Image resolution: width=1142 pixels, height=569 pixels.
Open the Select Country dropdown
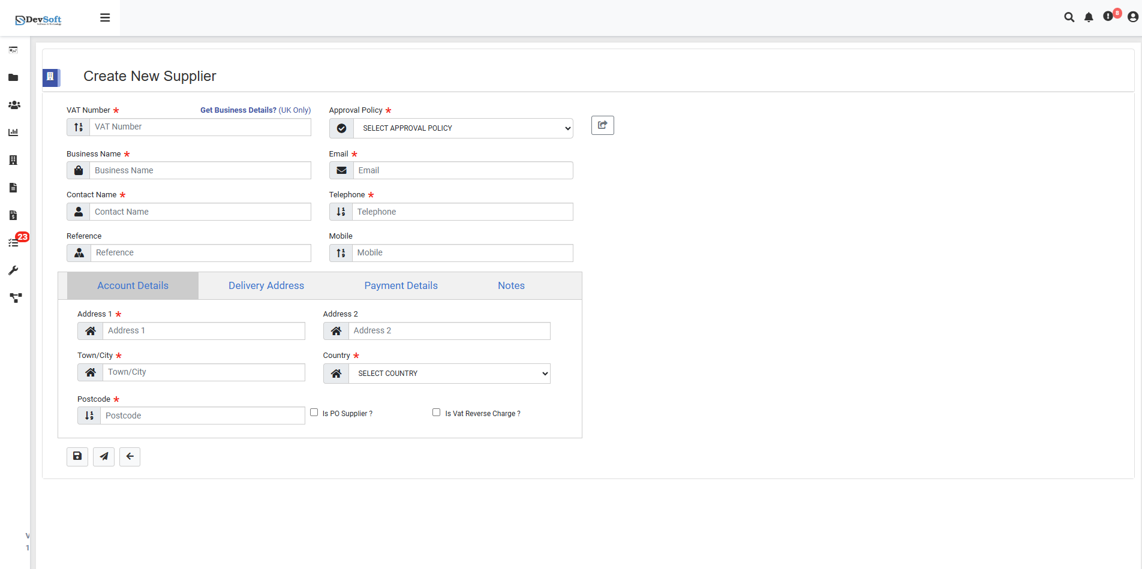(x=449, y=374)
